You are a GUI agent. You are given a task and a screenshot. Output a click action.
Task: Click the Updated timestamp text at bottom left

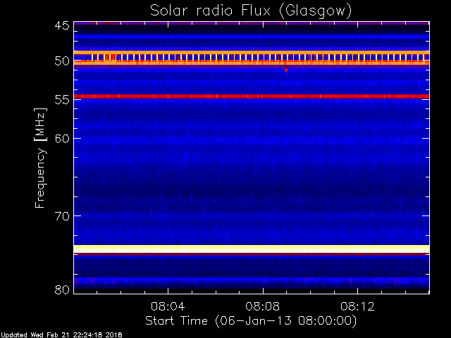tap(61, 334)
